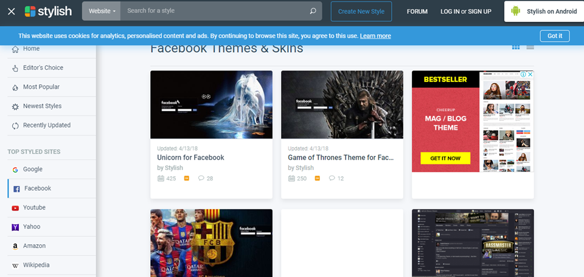The height and width of the screenshot is (277, 584).
Task: Open the Website search scope dropdown
Action: (102, 11)
